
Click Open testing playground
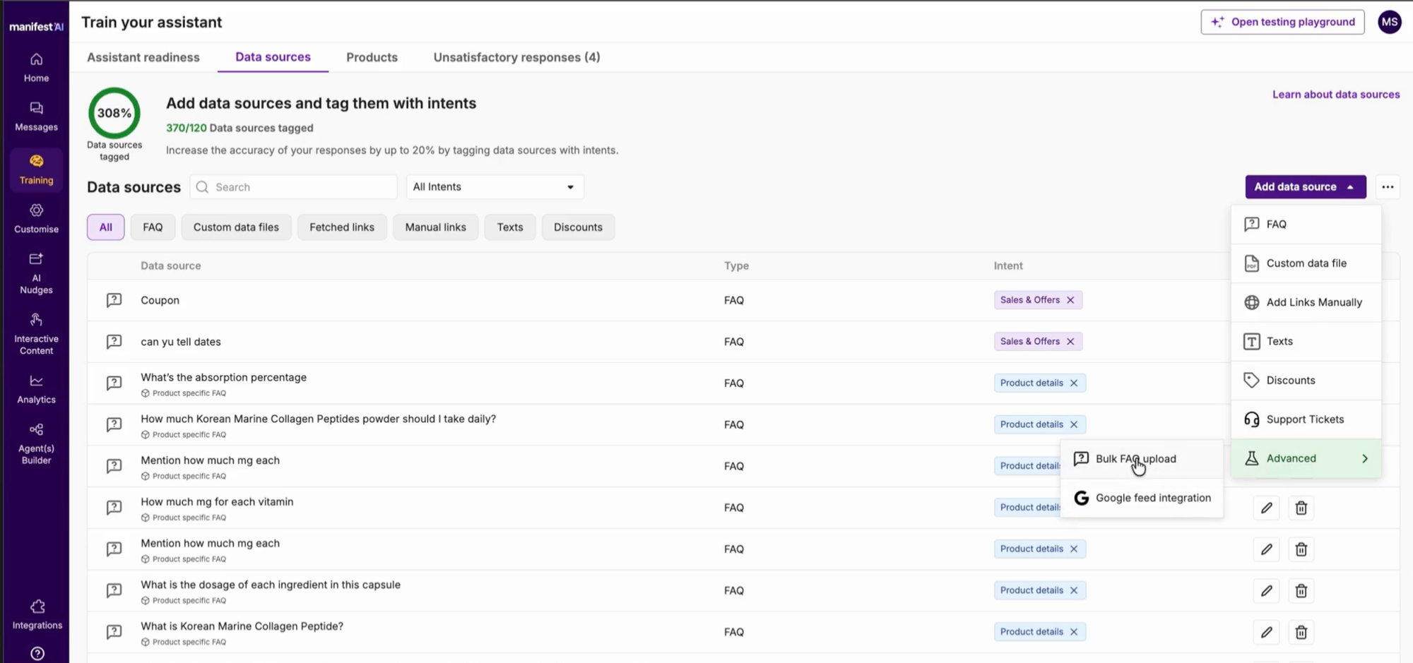[1282, 21]
